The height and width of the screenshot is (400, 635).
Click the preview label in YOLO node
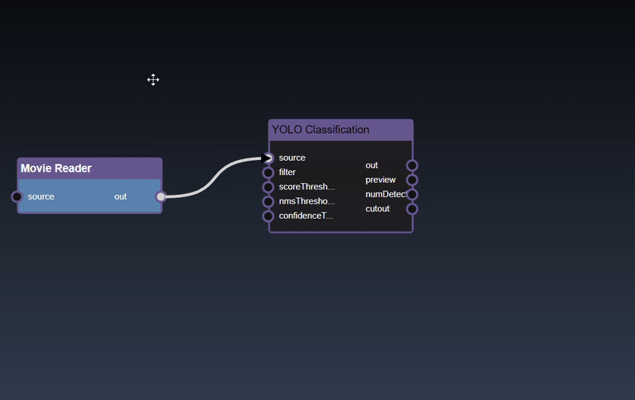[380, 180]
